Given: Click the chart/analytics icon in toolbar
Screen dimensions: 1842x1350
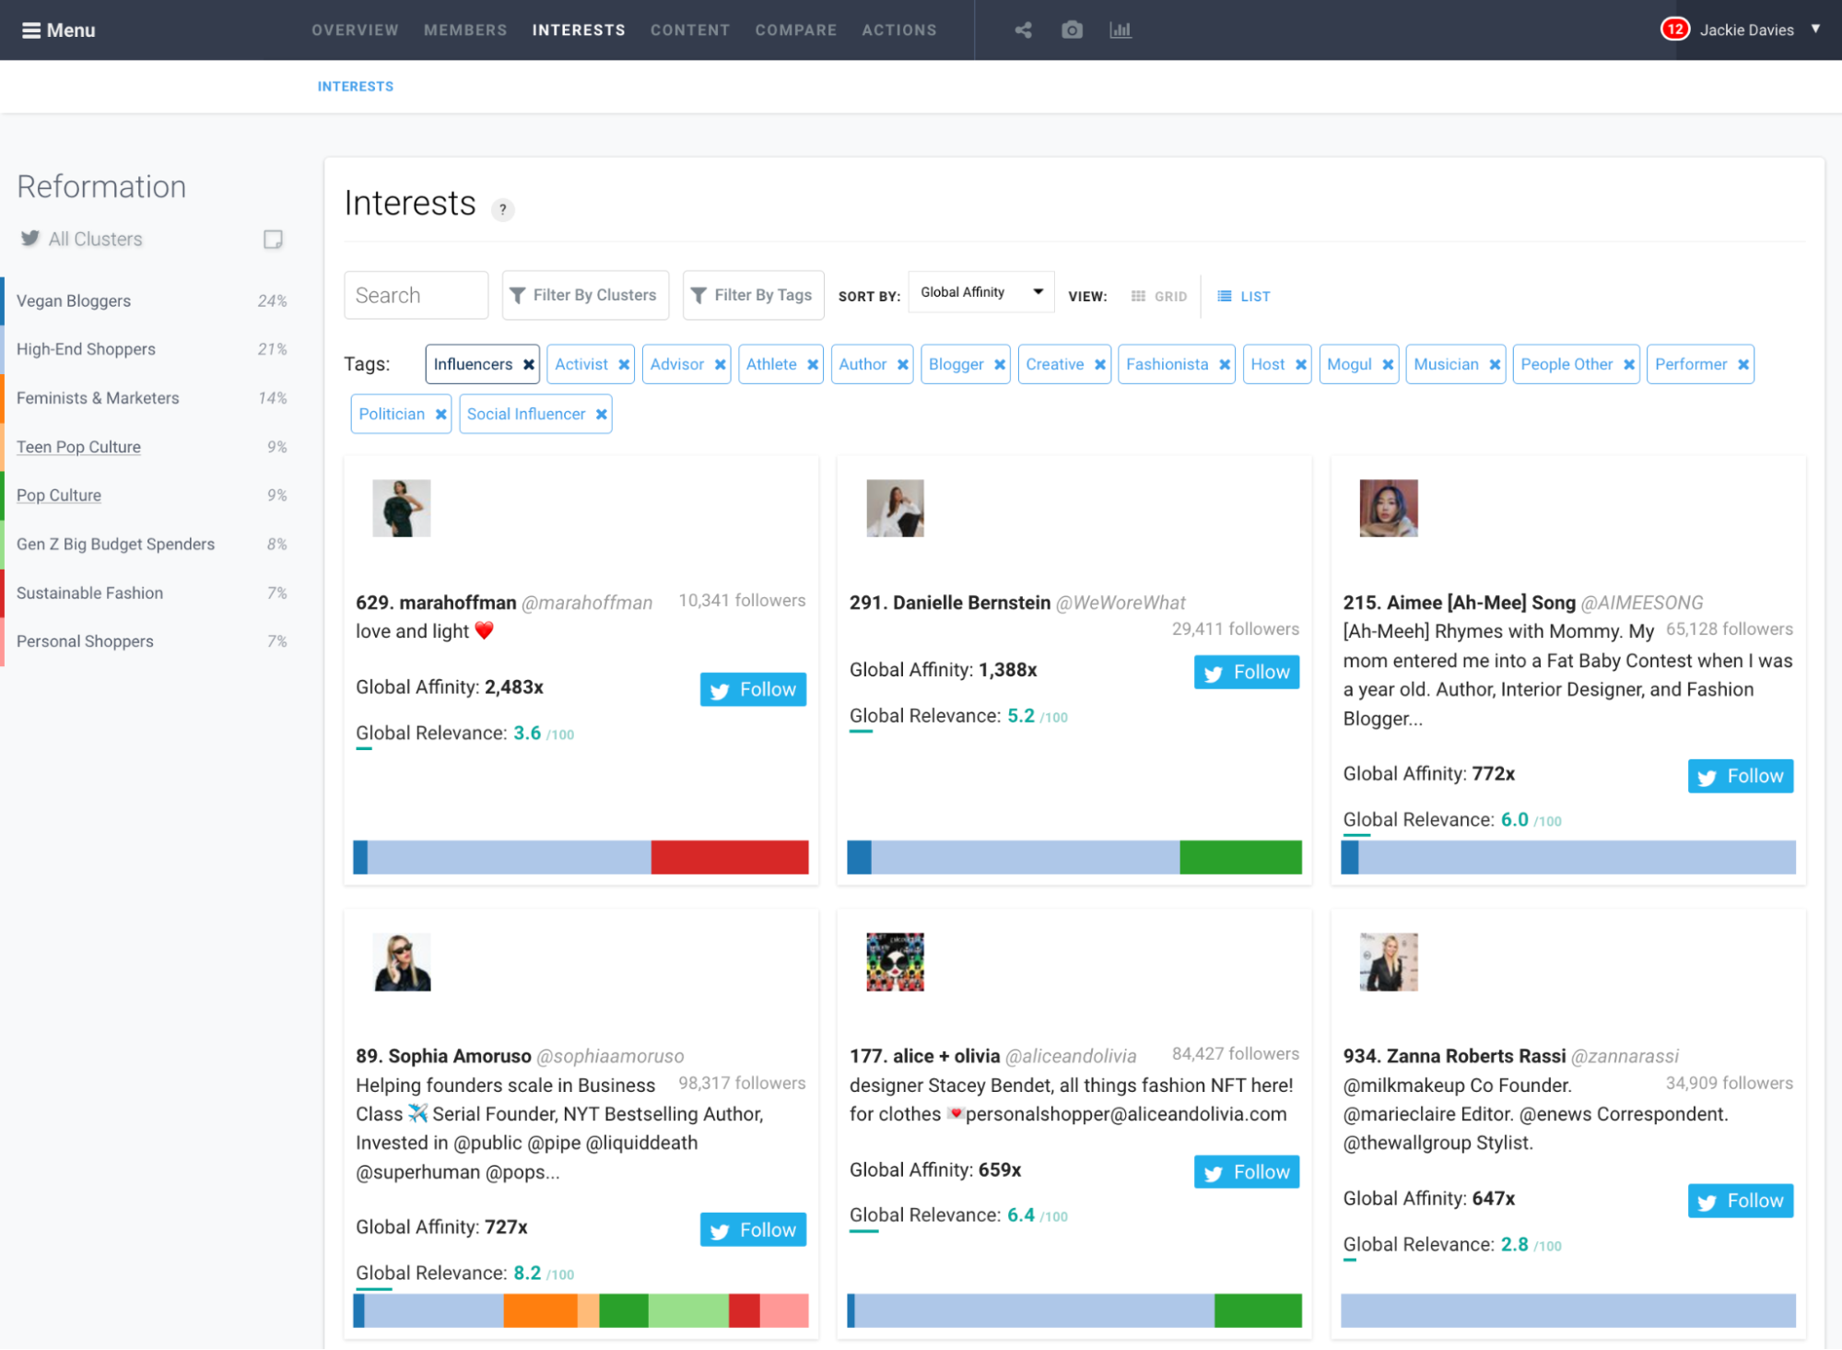Looking at the screenshot, I should (x=1121, y=29).
